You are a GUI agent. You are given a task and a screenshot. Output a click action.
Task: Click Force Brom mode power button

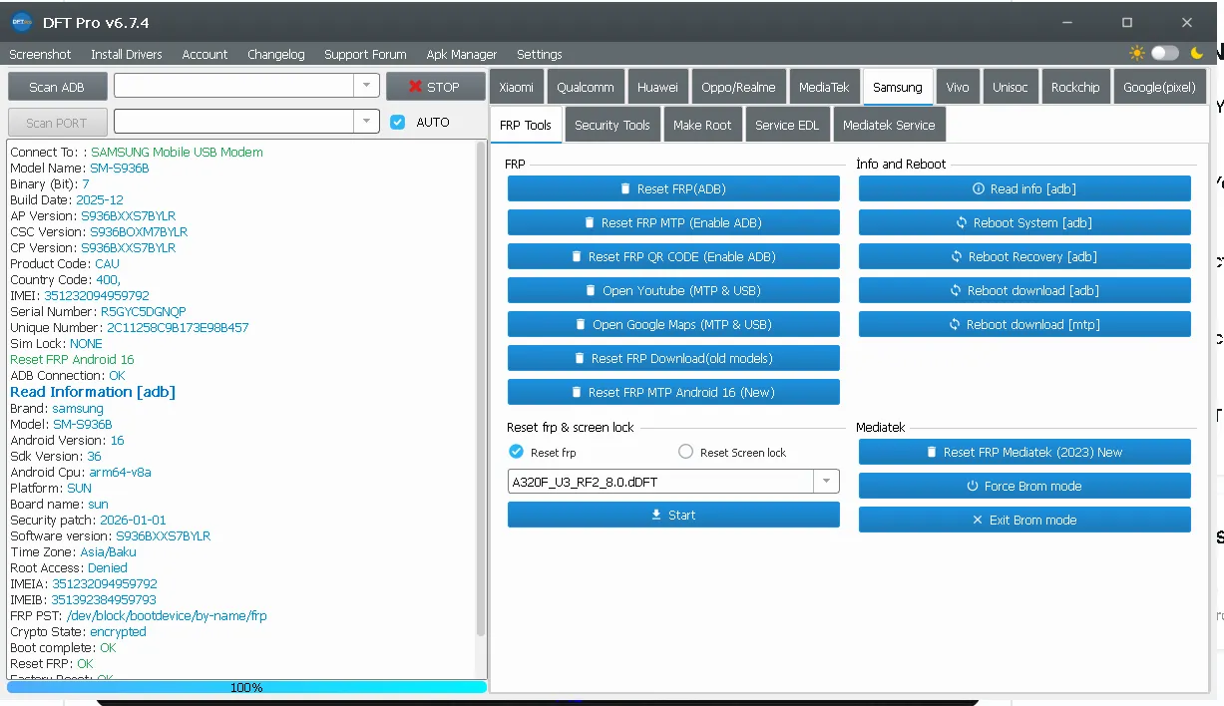1024,486
